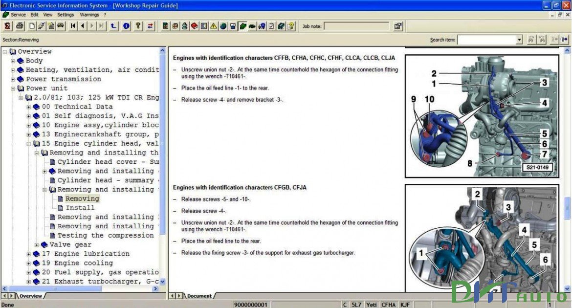Click '9000000001' in the status bar

click(x=251, y=305)
